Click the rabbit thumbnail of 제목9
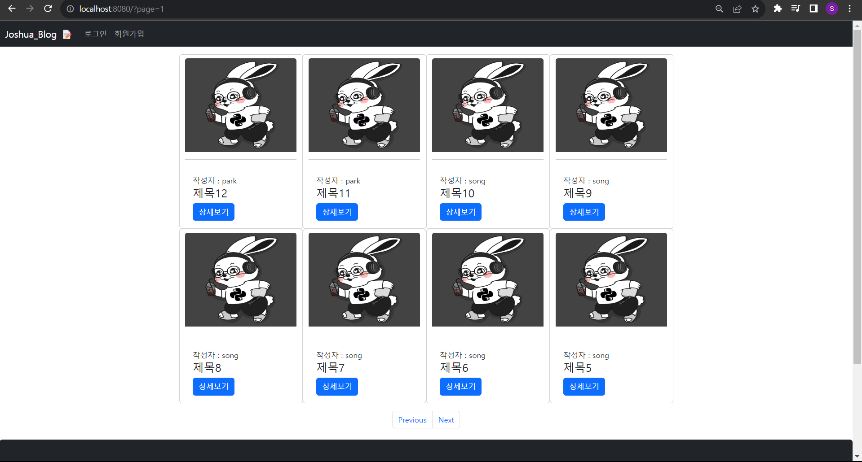 pos(611,105)
